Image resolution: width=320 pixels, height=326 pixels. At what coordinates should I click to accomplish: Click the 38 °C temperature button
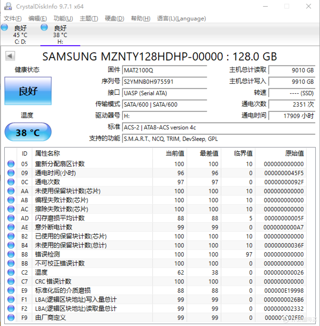28,132
